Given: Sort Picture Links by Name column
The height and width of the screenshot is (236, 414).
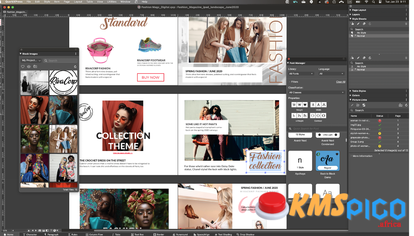Looking at the screenshot, I should [360, 116].
